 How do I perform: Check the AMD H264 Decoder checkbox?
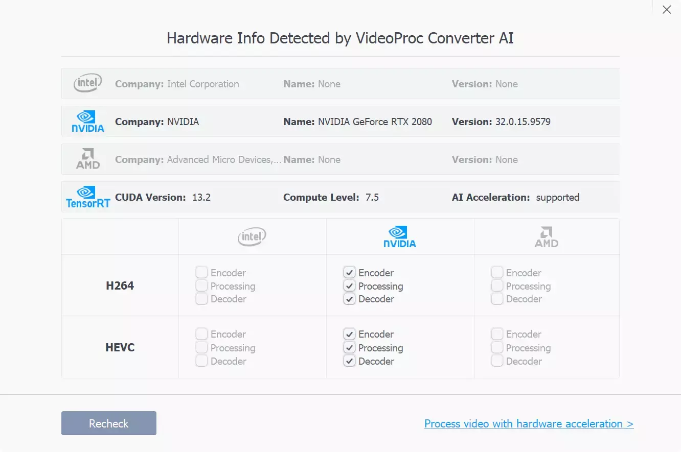pos(497,299)
